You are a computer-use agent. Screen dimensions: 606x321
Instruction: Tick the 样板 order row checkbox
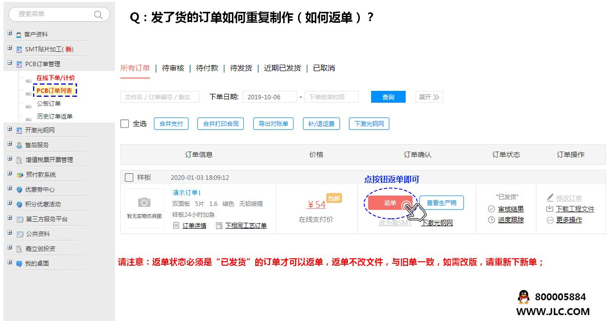pyautogui.click(x=129, y=177)
